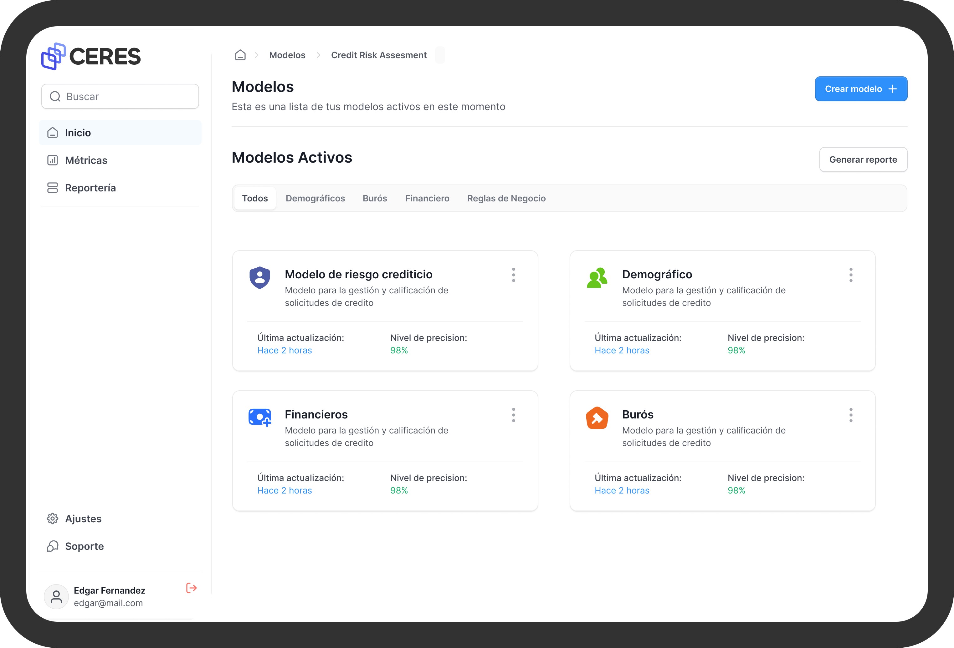The image size is (954, 648).
Task: Open the Demográfico card's three-dot menu
Action: [850, 275]
